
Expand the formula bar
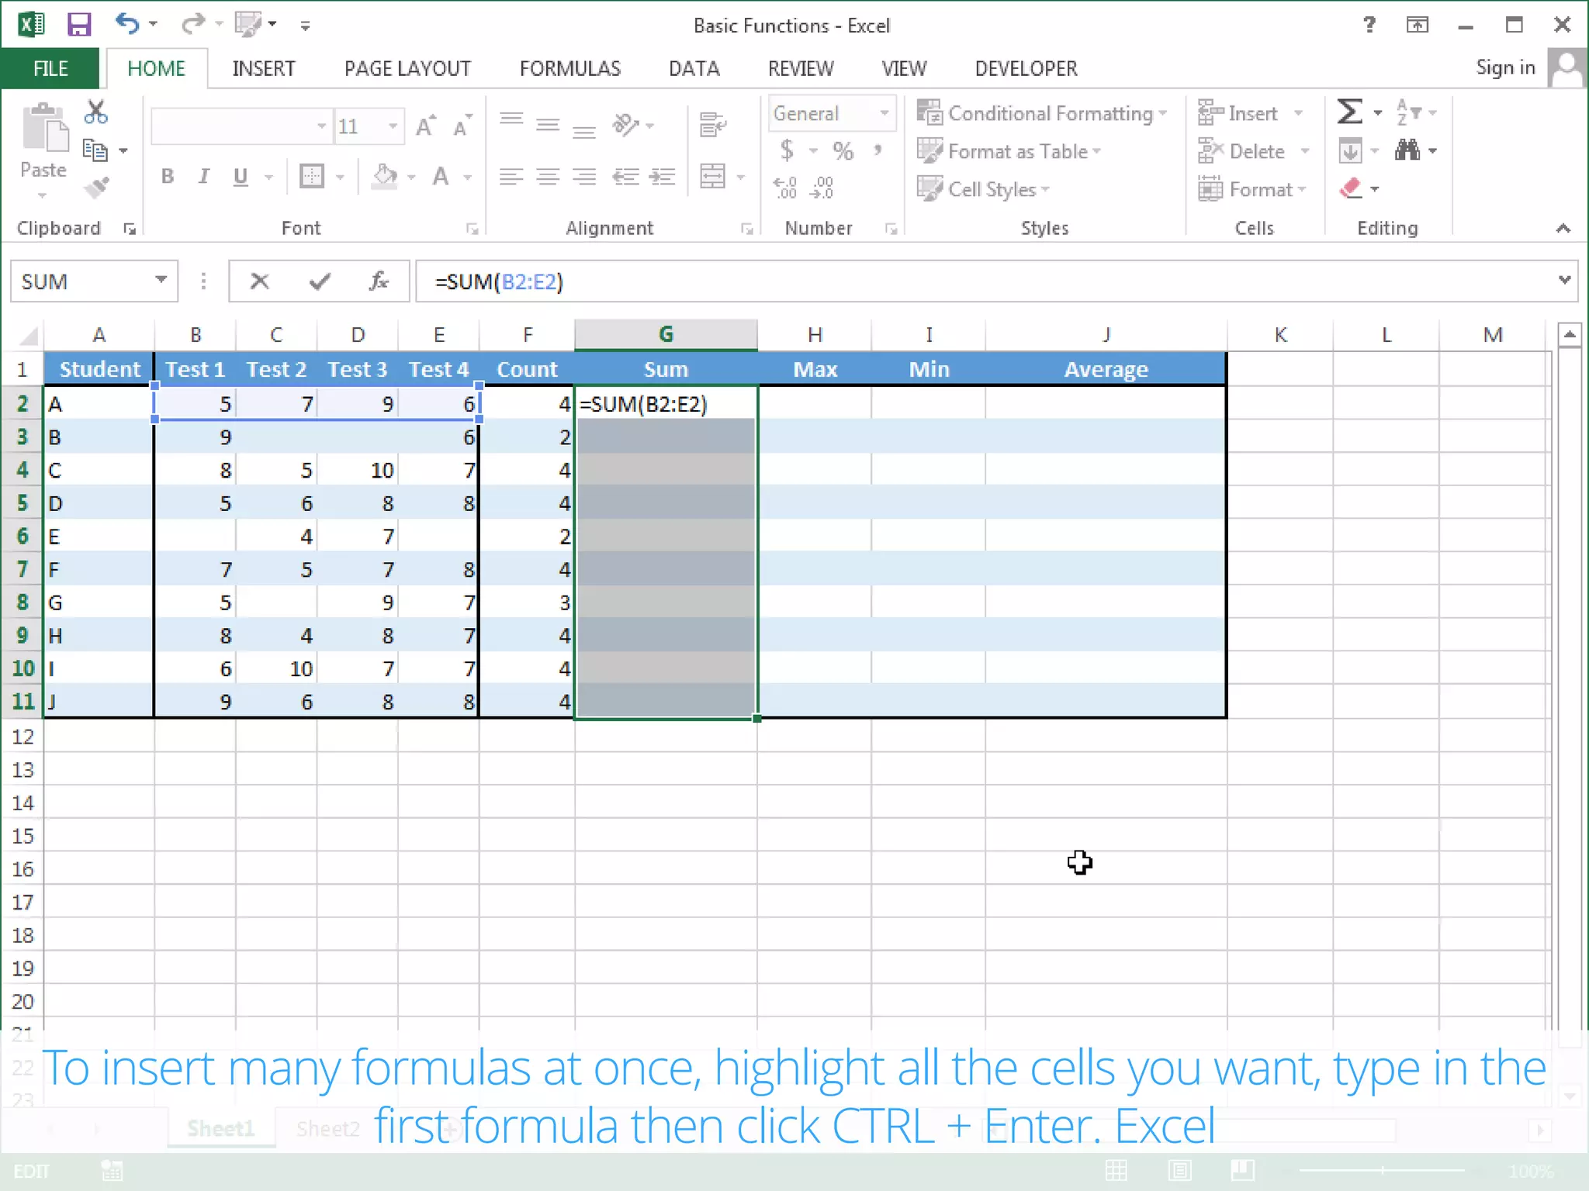coord(1564,280)
